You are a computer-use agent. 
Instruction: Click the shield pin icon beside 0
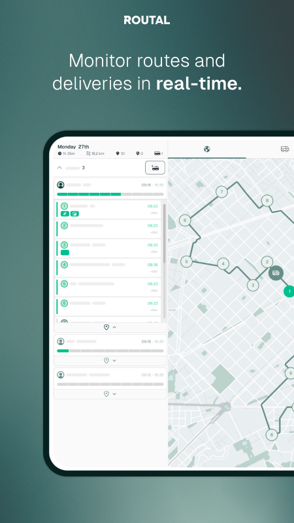[137, 154]
